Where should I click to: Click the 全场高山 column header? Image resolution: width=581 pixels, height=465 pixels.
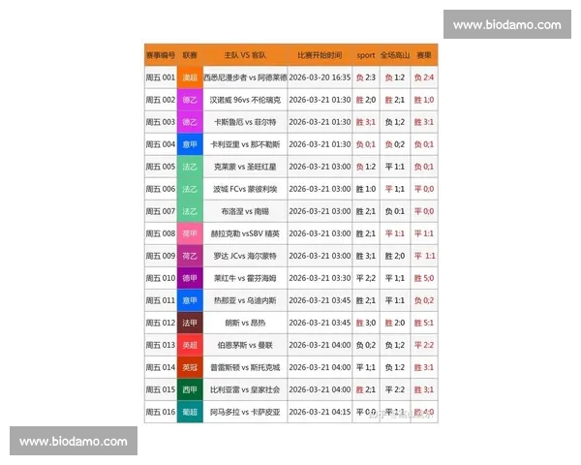pyautogui.click(x=394, y=55)
